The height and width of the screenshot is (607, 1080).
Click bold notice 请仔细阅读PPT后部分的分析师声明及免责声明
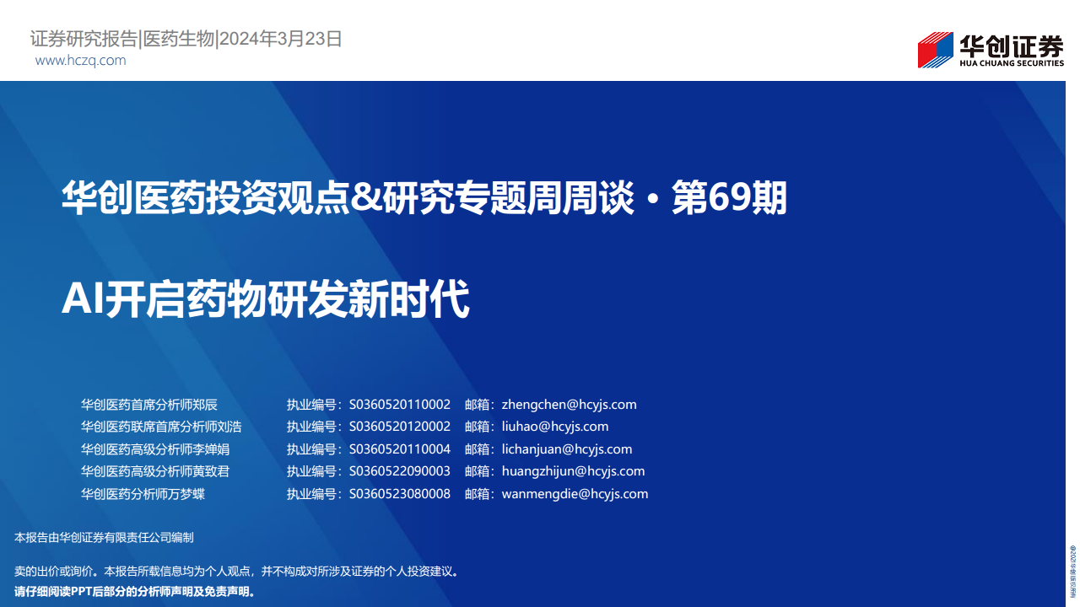coord(135,591)
